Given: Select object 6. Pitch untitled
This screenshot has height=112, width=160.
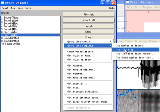Looking at the screenshot, I should point(30,32).
